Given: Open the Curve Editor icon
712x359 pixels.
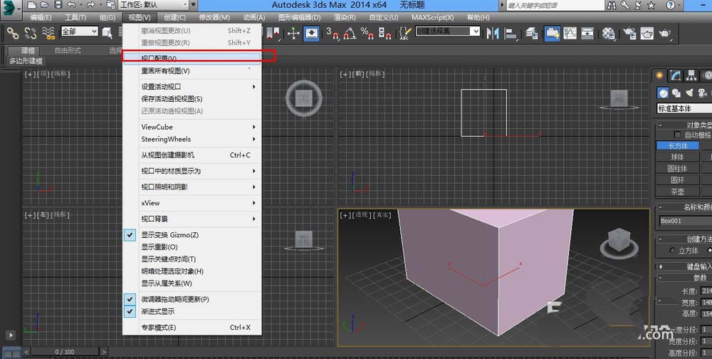Looking at the screenshot, I should coord(570,33).
